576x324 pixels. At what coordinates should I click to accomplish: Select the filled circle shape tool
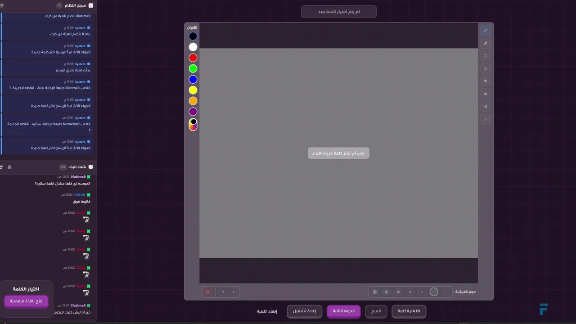pos(485,81)
